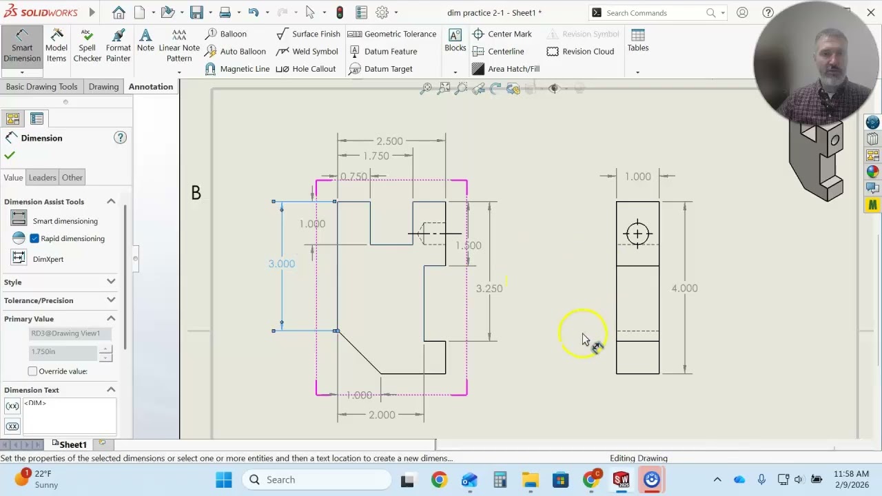Open the Tables tool
Screen dimensions: 882x496
click(x=638, y=41)
